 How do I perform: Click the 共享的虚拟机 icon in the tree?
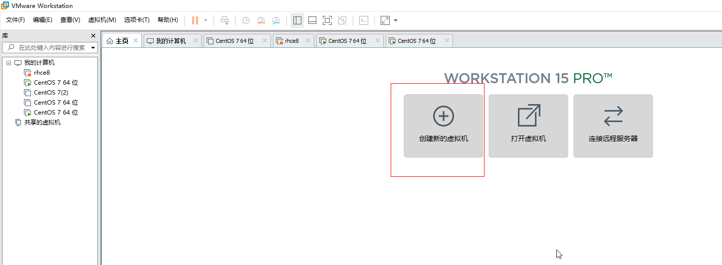[x=18, y=123]
